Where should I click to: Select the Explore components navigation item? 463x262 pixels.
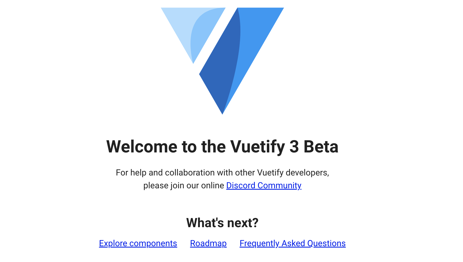[x=138, y=243]
